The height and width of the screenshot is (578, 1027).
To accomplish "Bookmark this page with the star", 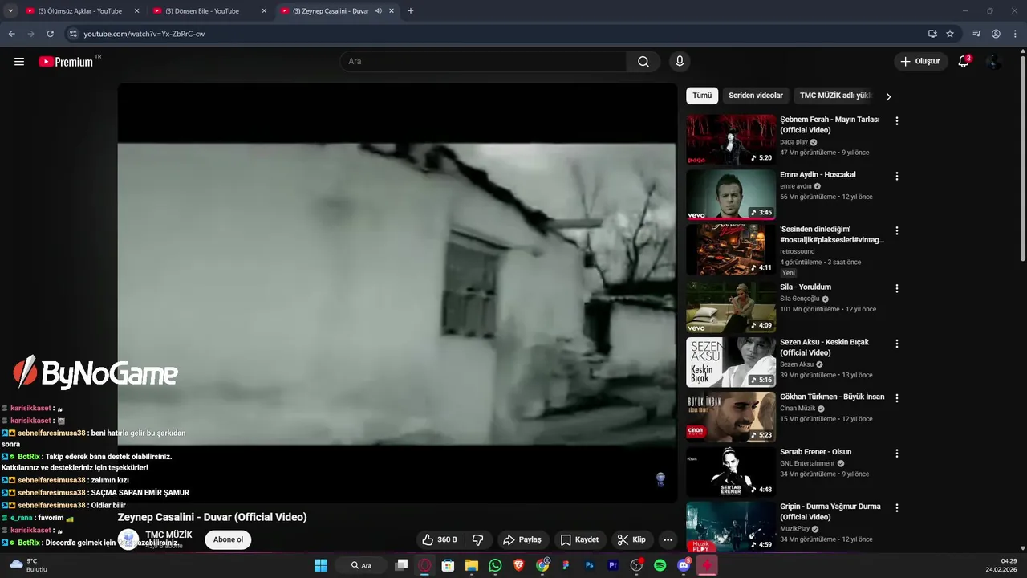I will point(950,34).
